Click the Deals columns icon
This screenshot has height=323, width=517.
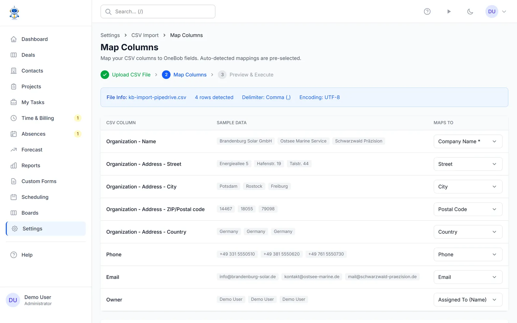point(14,55)
